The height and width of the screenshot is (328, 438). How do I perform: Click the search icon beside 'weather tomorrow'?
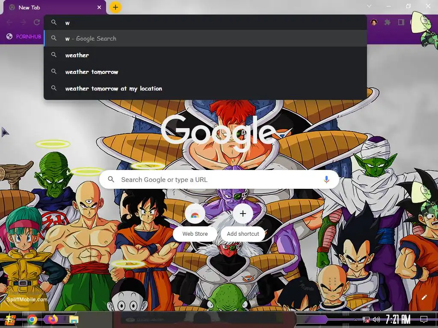[x=54, y=72]
